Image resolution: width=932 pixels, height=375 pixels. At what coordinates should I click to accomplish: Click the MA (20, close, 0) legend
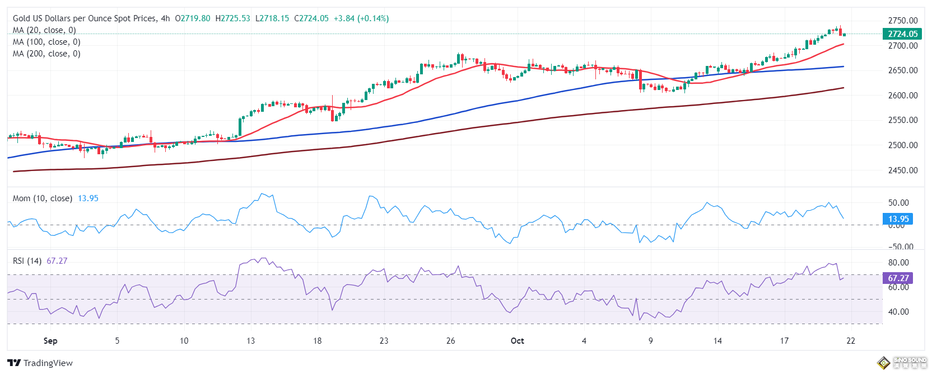click(44, 30)
